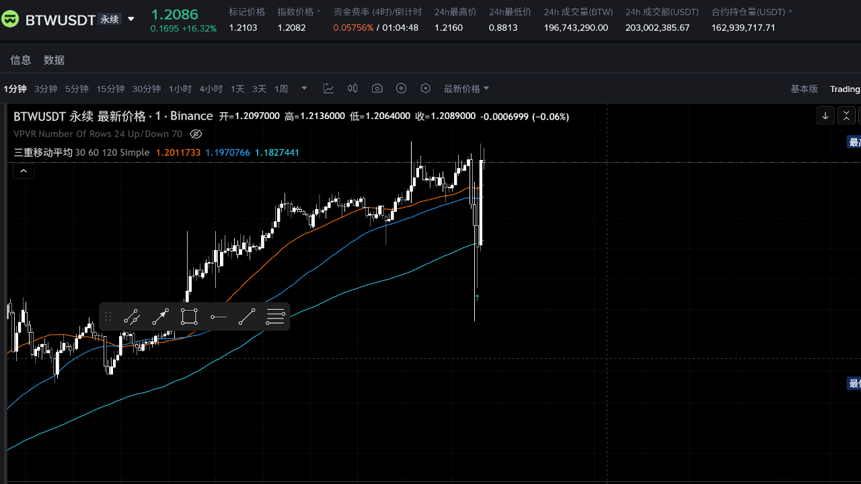
Task: Select the 1分钟 timeframe
Action: point(15,89)
